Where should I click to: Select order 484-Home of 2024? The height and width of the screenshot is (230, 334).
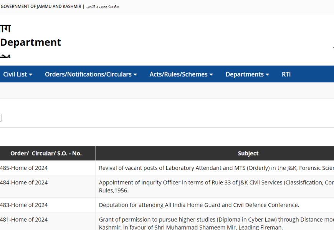(x=24, y=182)
